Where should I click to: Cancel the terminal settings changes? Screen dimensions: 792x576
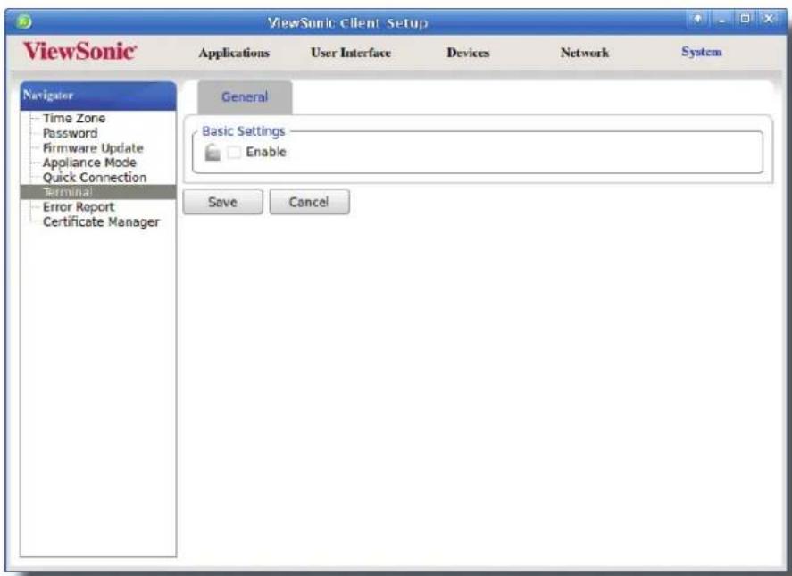pyautogui.click(x=309, y=202)
